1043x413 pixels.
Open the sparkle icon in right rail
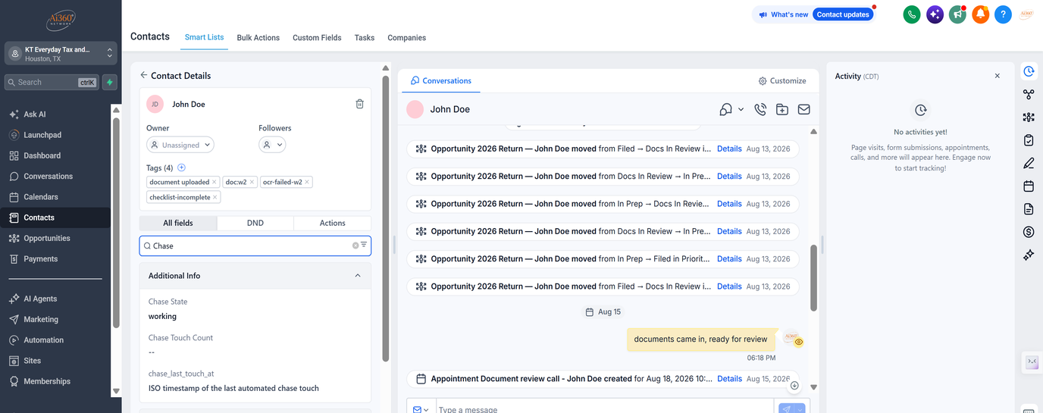pos(1029,255)
